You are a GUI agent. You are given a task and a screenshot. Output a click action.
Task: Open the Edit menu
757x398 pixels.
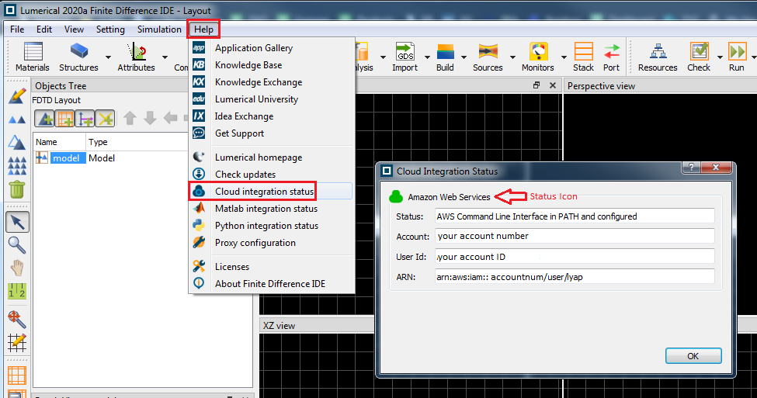tap(44, 29)
